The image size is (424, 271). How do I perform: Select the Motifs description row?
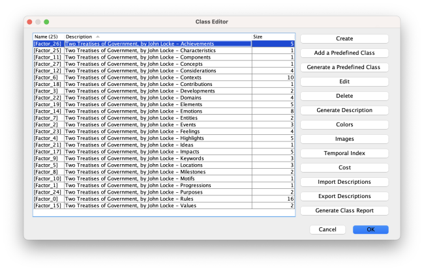pos(158,178)
